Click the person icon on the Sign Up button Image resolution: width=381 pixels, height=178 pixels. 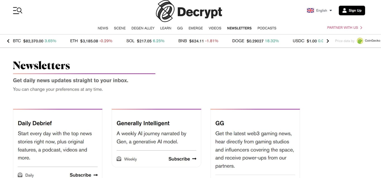(x=344, y=10)
